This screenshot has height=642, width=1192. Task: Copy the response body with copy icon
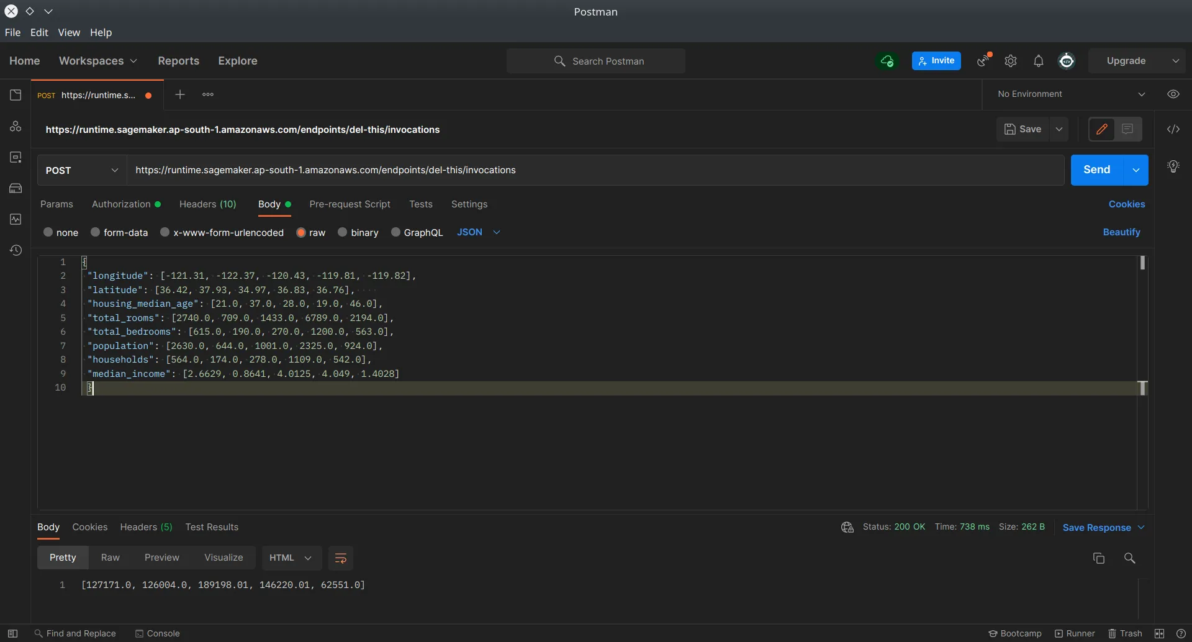[1099, 558]
